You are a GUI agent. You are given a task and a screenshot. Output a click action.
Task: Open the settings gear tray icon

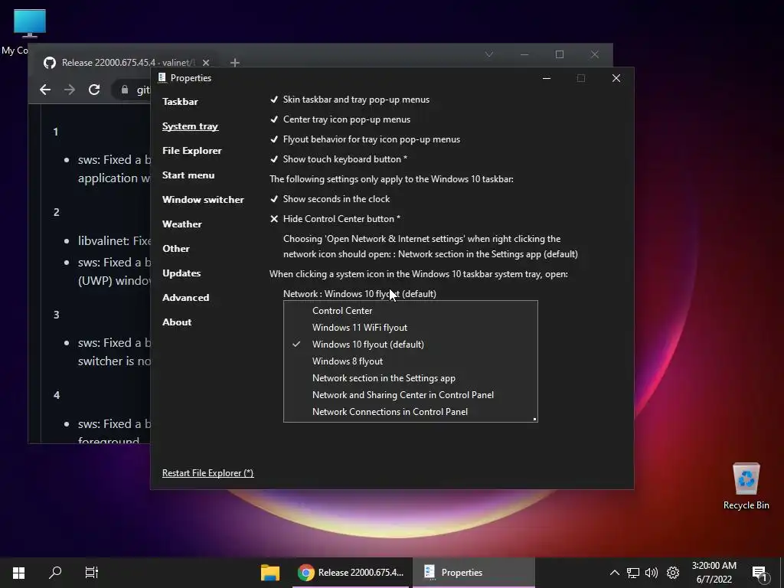click(x=673, y=573)
